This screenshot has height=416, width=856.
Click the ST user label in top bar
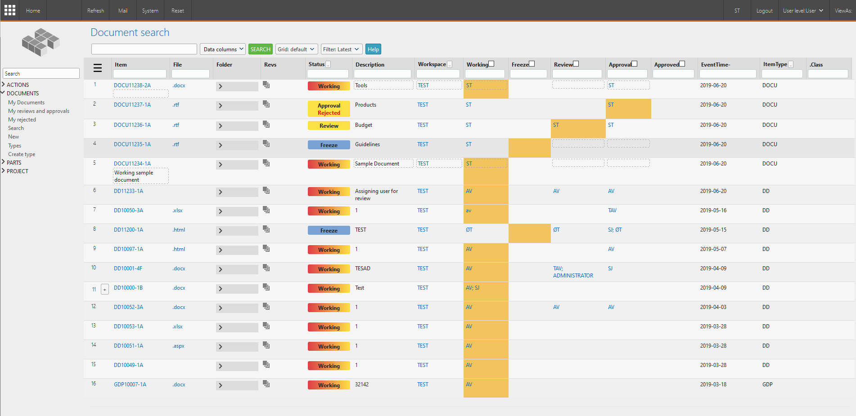pos(737,10)
